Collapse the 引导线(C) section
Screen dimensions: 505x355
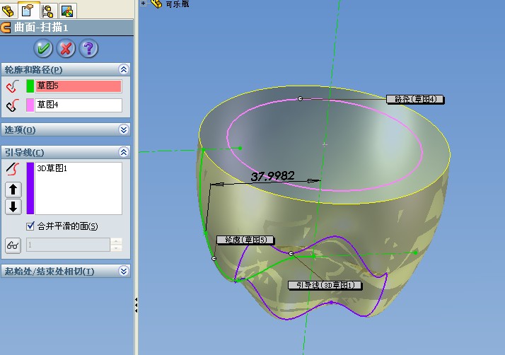click(124, 152)
